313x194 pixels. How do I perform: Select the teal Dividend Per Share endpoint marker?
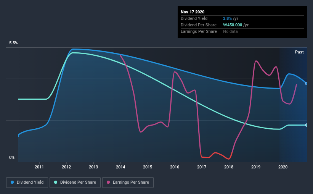307,125
